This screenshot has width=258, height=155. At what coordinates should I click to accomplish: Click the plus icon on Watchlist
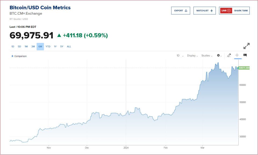pos(212,11)
